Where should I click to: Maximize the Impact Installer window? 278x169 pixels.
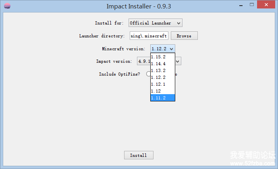click(x=251, y=5)
